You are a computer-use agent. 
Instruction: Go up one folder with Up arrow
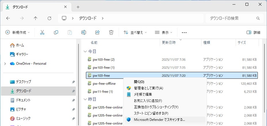[x=36, y=18]
